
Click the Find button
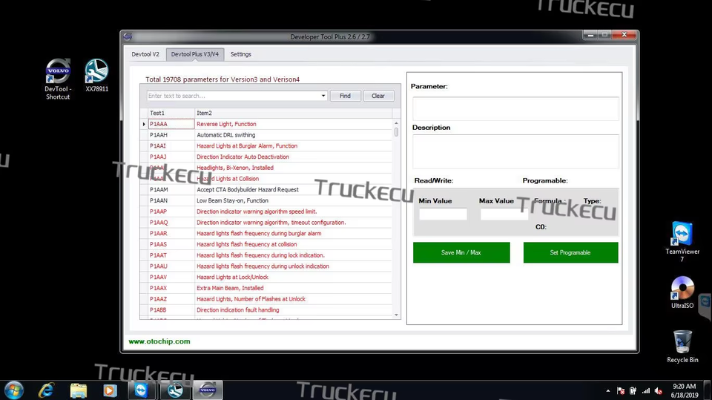[x=345, y=96]
